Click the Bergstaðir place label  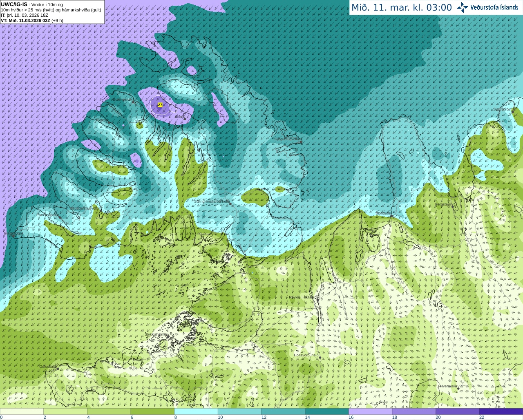pos(444,204)
